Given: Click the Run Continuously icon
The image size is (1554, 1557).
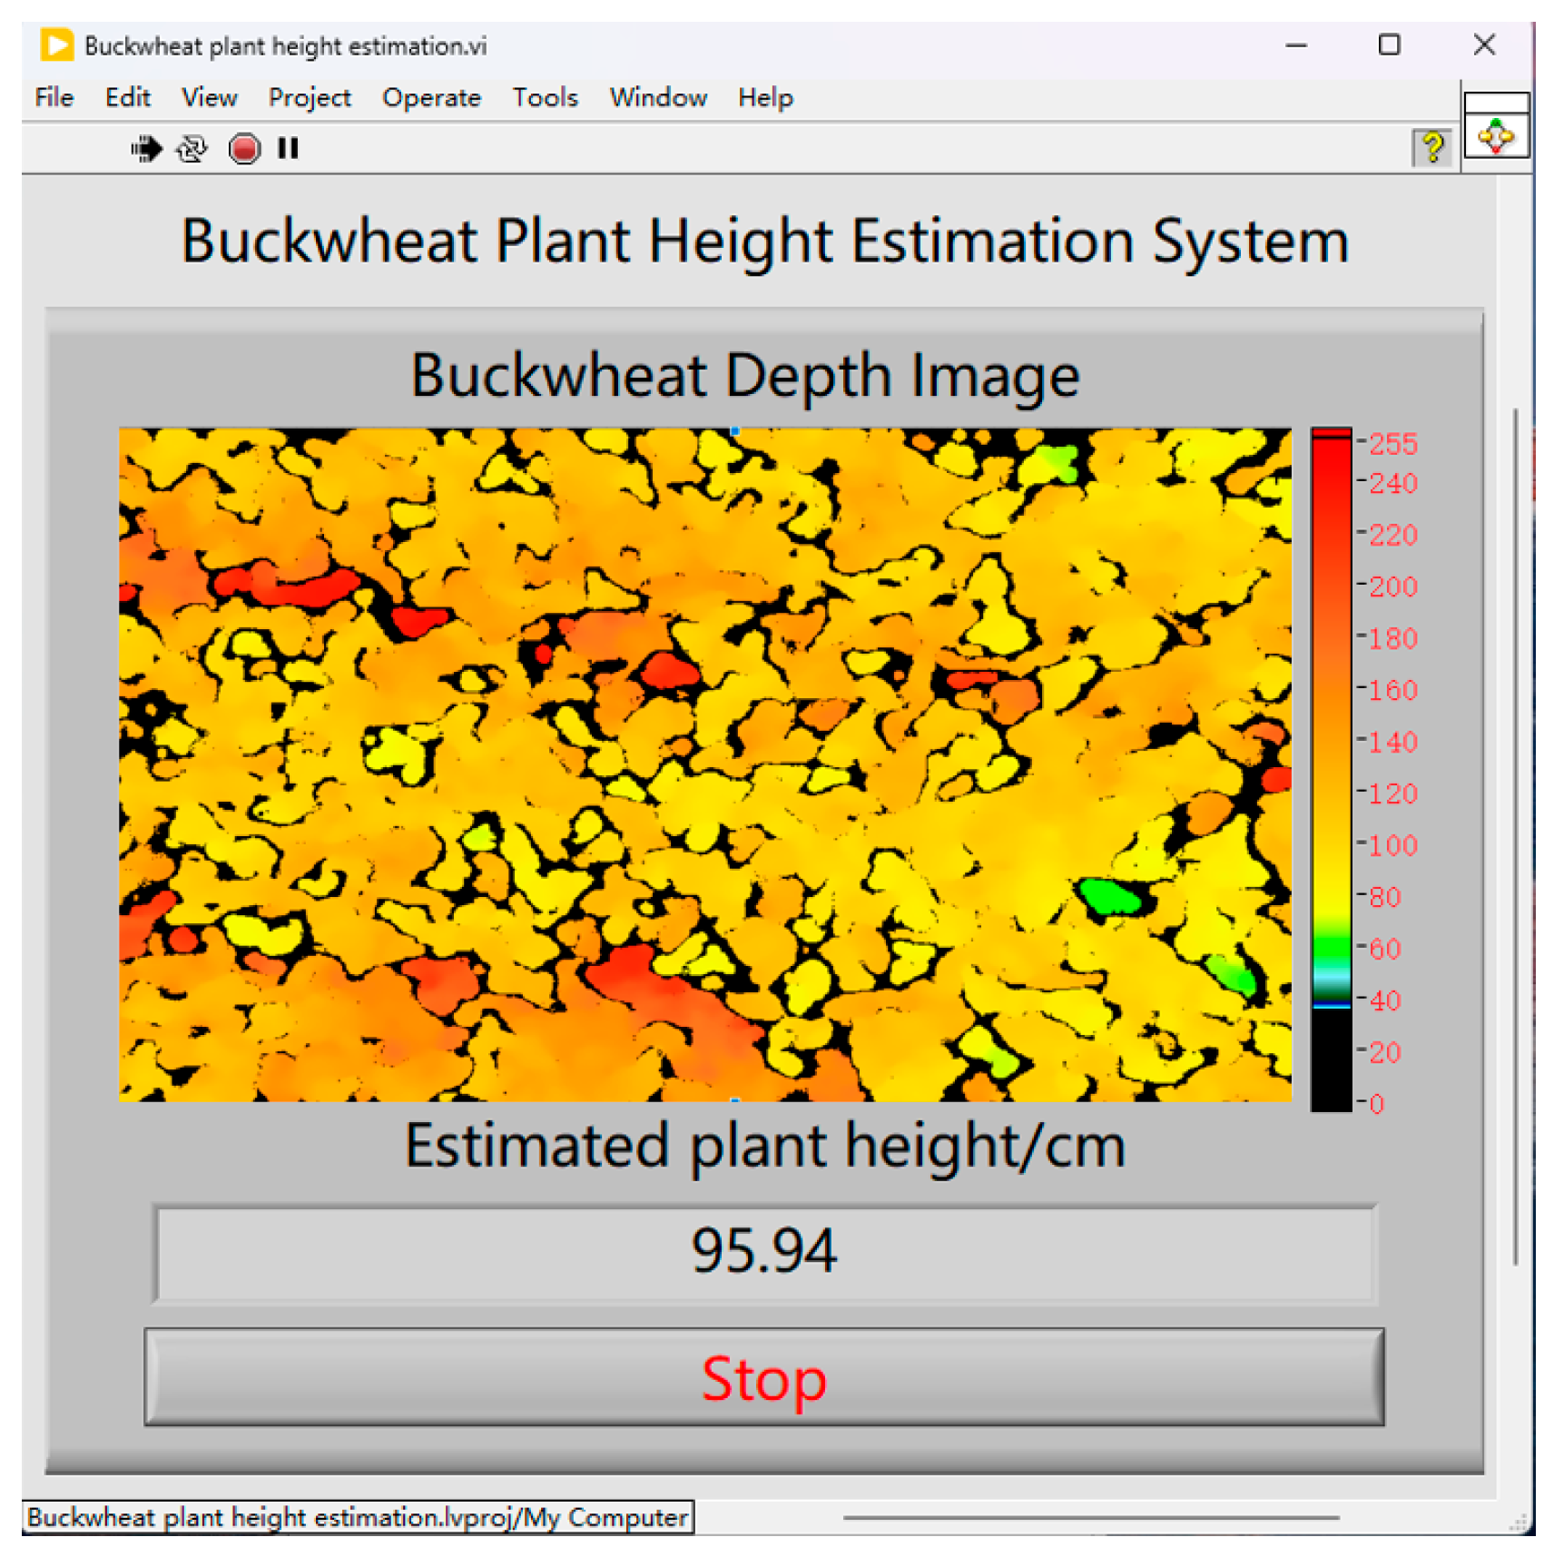Looking at the screenshot, I should pos(192,148).
